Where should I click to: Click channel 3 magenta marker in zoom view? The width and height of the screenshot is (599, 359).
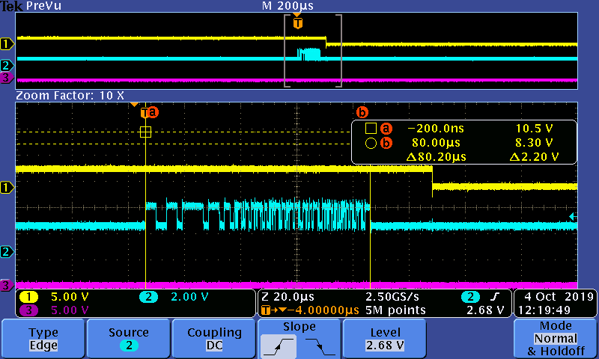click(6, 285)
